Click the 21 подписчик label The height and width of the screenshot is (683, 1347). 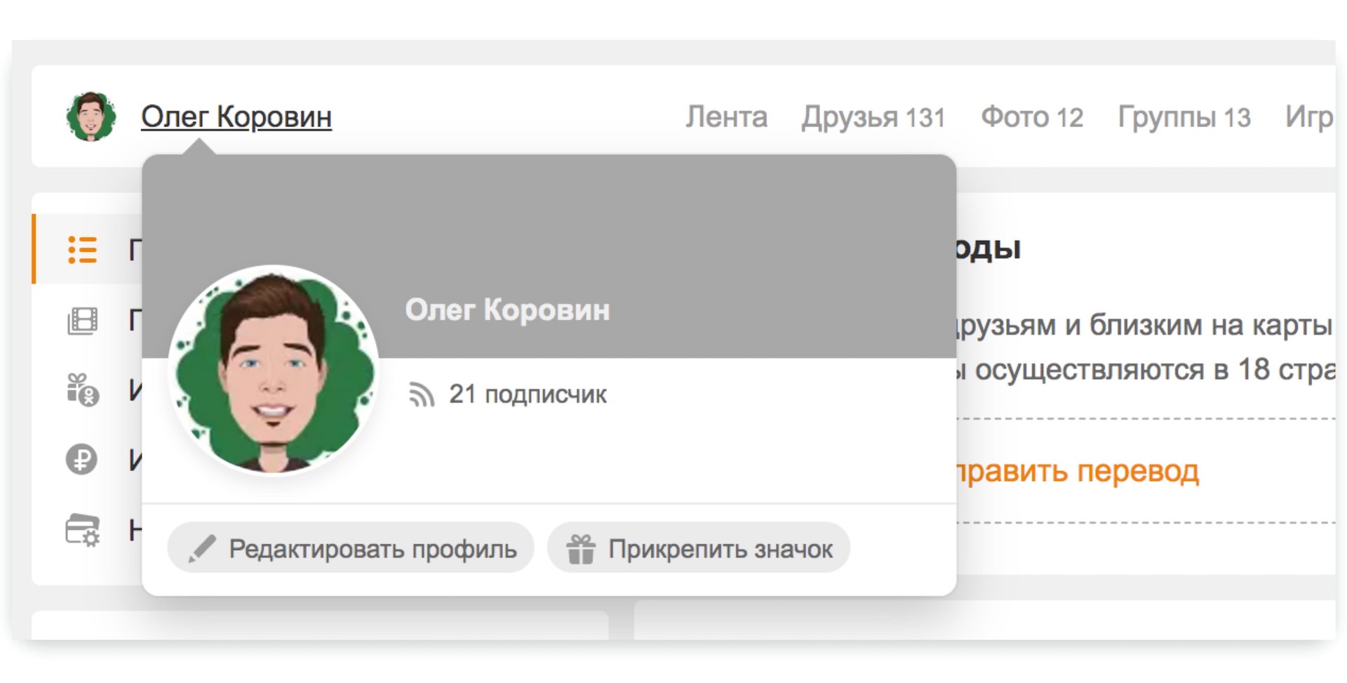pos(530,394)
